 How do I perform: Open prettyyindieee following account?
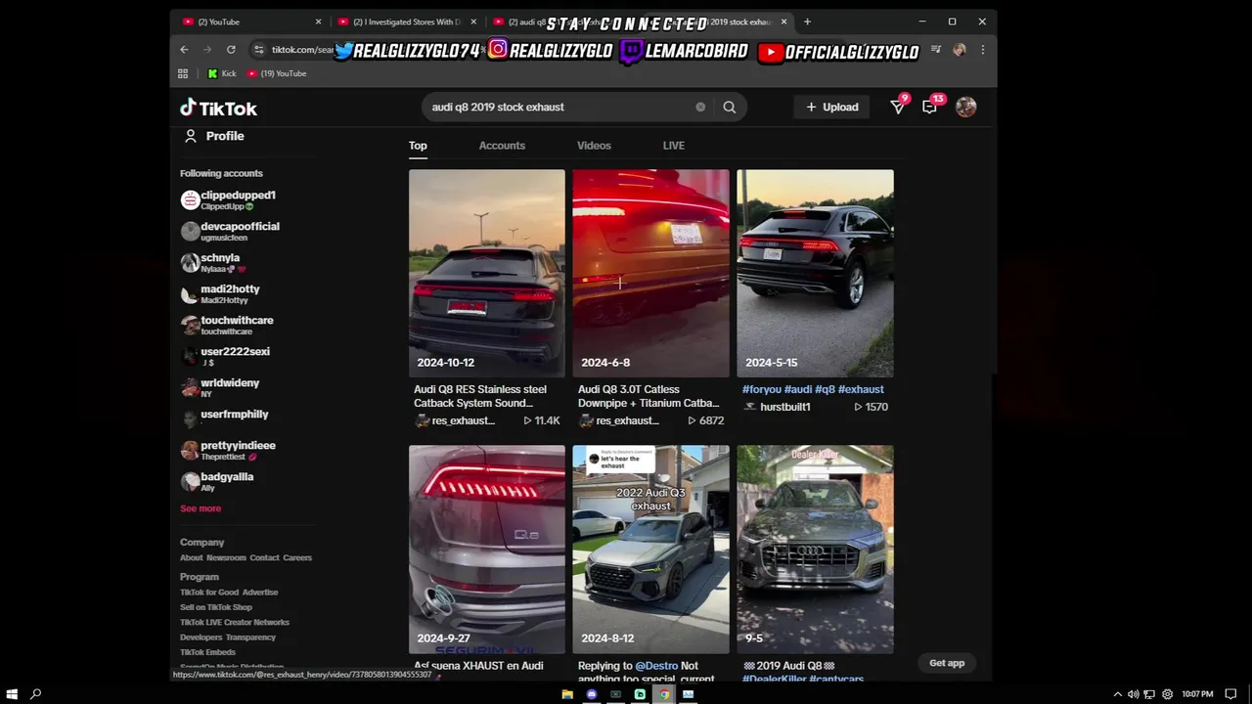coord(229,451)
